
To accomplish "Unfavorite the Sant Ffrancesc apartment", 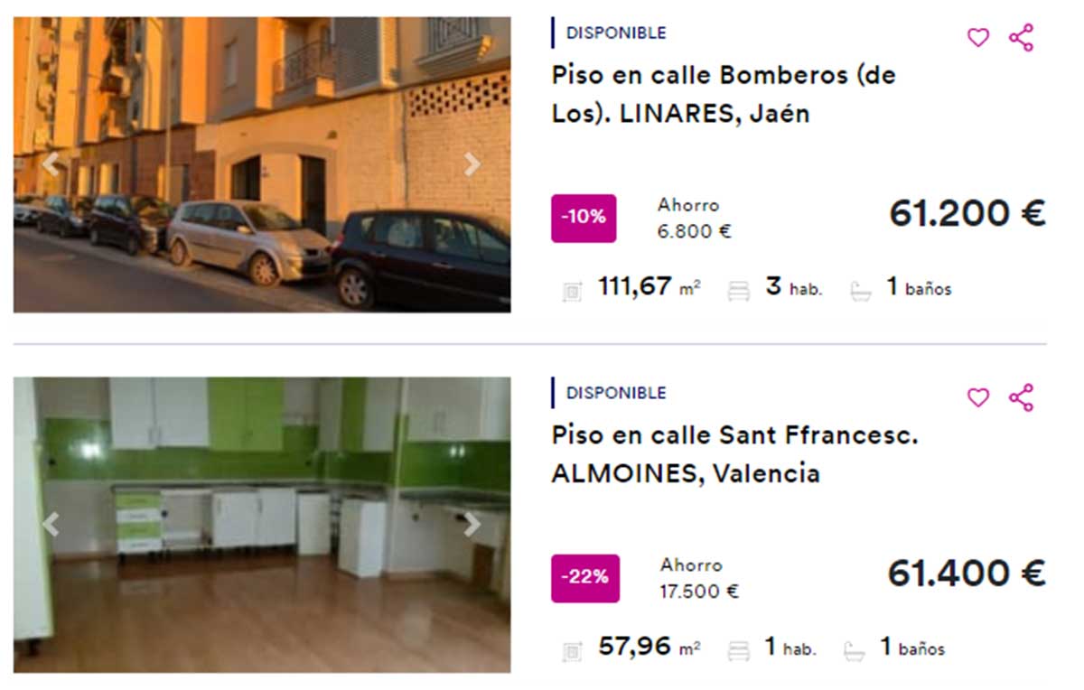I will (x=978, y=398).
